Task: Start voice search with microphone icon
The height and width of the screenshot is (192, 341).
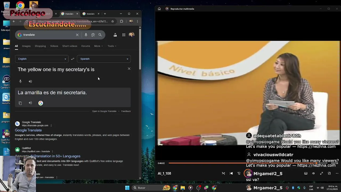Action: 86,35
